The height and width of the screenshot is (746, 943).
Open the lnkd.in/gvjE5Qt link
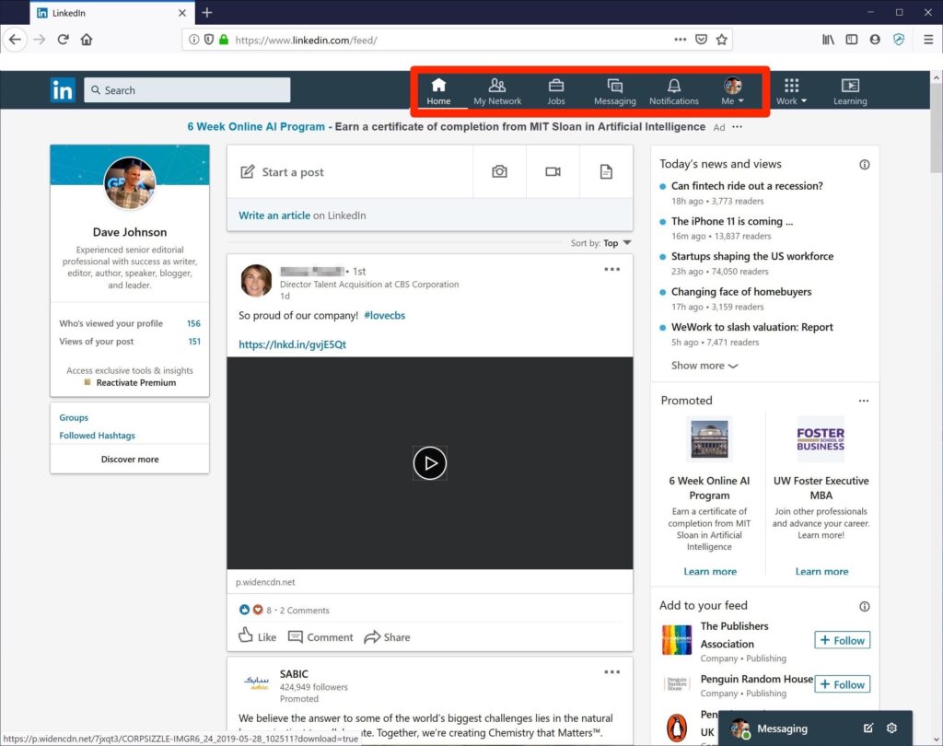point(292,344)
